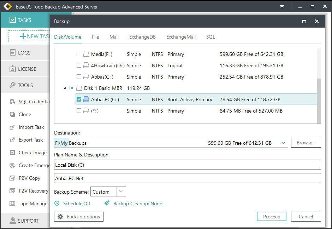Screen dimensions: 332x229
Task: Switch to the Disk/Volume tab
Action: [x=68, y=37]
